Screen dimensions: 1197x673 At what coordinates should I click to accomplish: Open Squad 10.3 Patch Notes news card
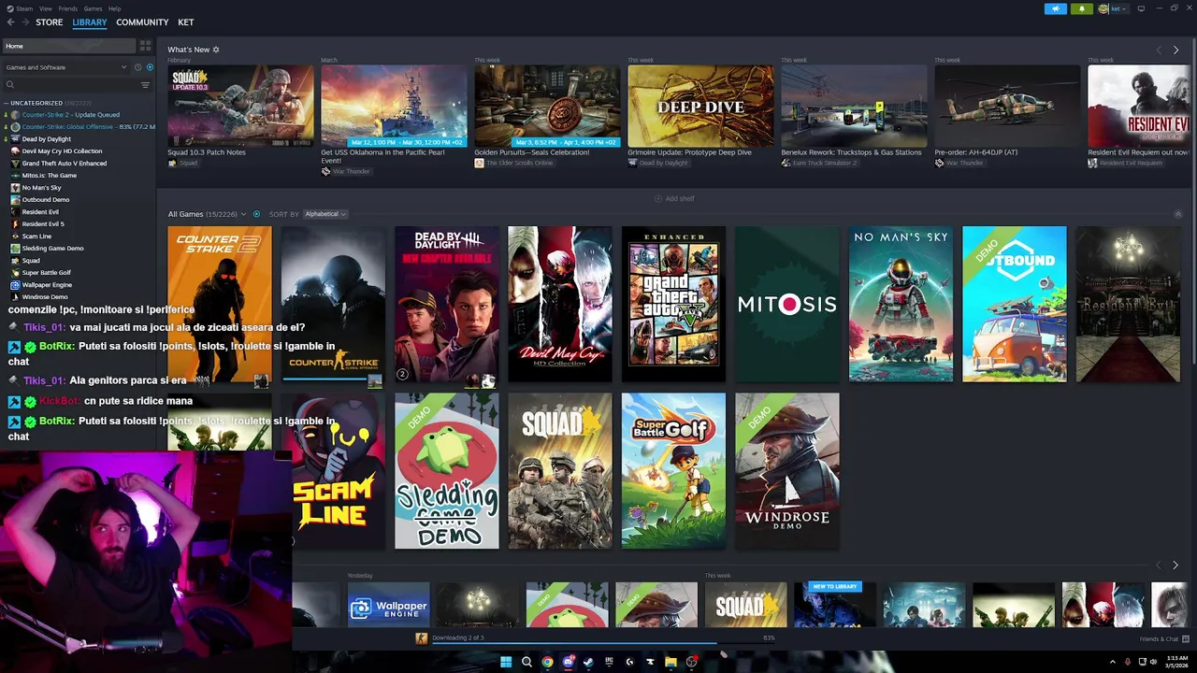tap(240, 107)
